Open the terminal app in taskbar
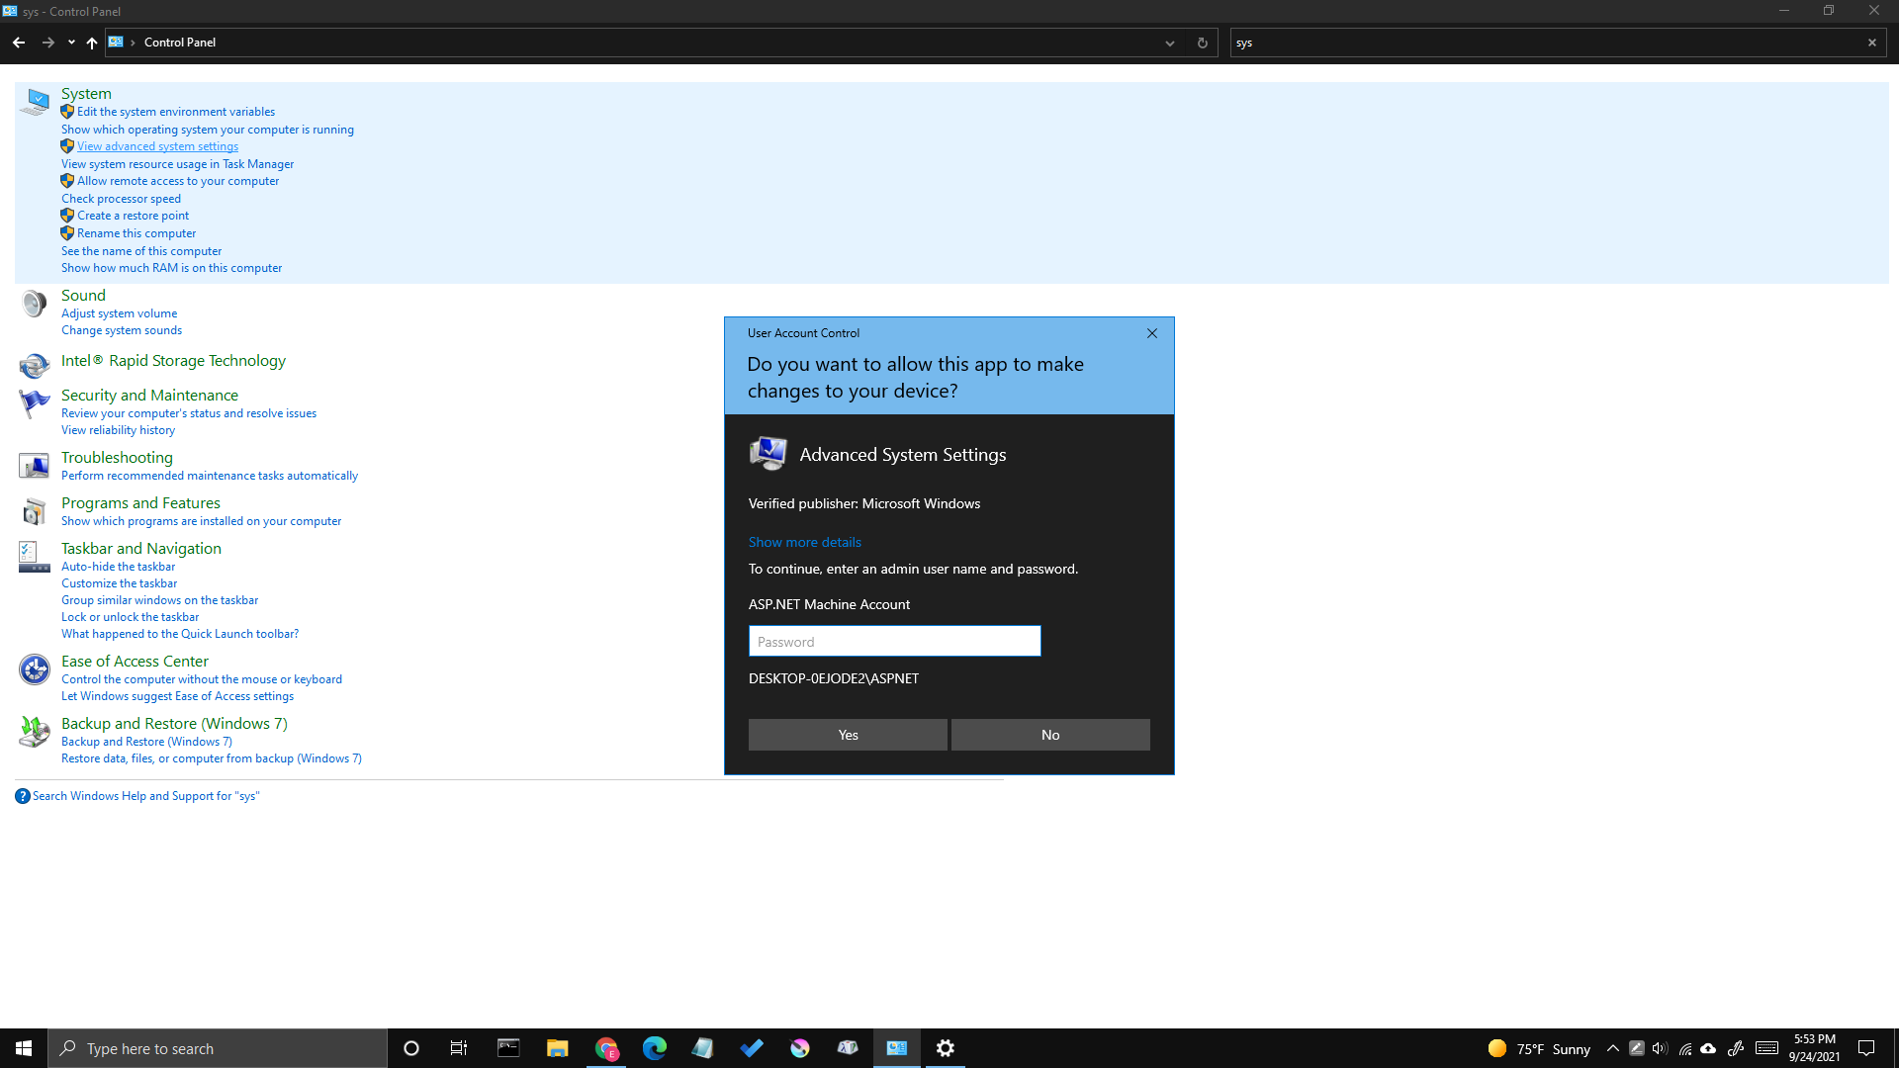1899x1068 pixels. (x=508, y=1048)
